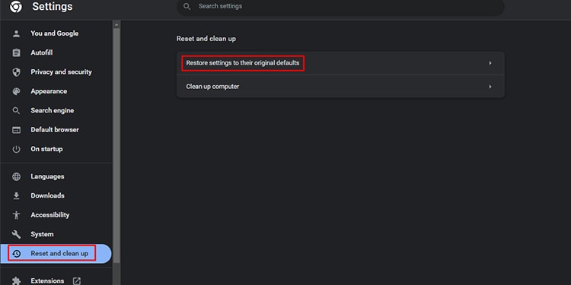Click the On startup power icon
571x285 pixels.
point(16,149)
